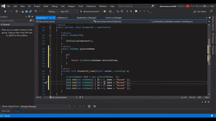216x121 pixels.
Task: Save current file with the Save icon
Action: click(27, 11)
